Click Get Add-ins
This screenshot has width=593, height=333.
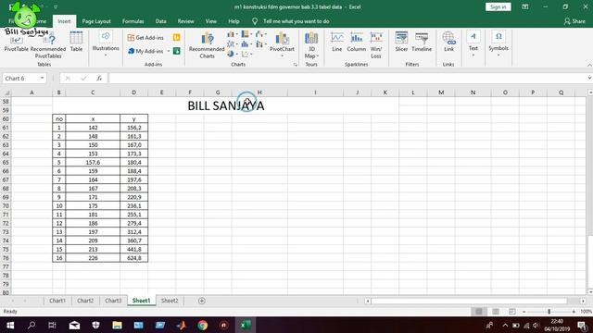click(x=145, y=37)
